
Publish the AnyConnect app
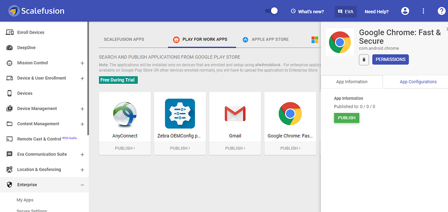[x=125, y=148]
